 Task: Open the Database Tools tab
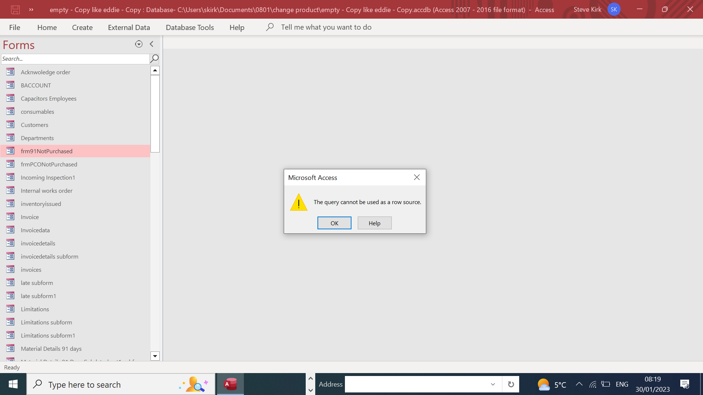190,27
